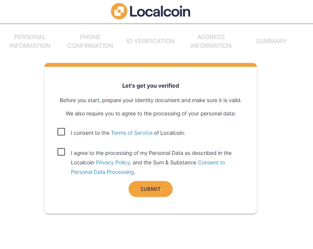Go to the SUMMARY step
The height and width of the screenshot is (249, 313).
(x=271, y=41)
